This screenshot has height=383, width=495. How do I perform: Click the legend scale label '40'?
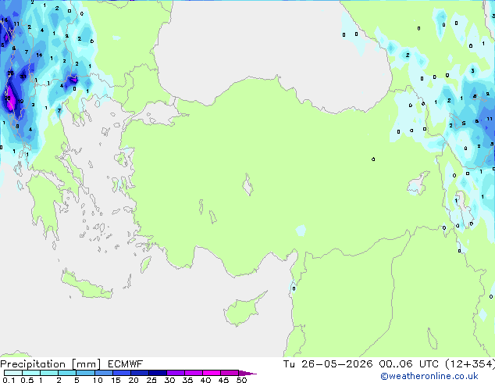(x=205, y=380)
